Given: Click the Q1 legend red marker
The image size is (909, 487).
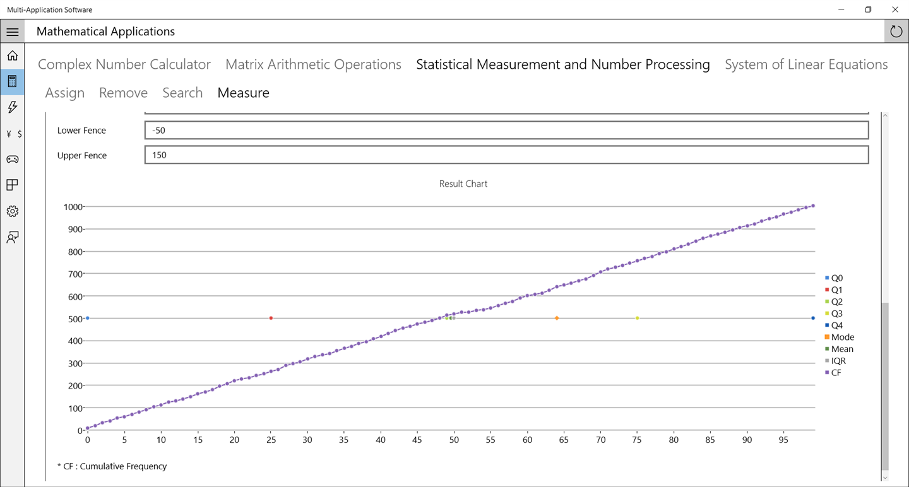Looking at the screenshot, I should pos(827,290).
